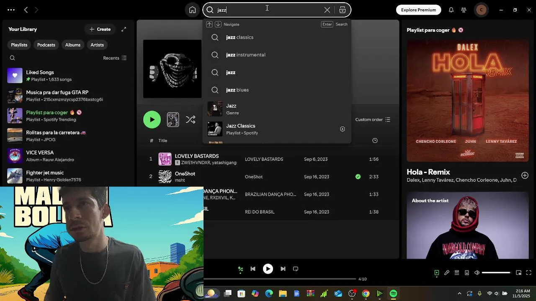Viewport: 536px width, 301px height.
Task: Open the Browse icon in search bar
Action: click(343, 10)
